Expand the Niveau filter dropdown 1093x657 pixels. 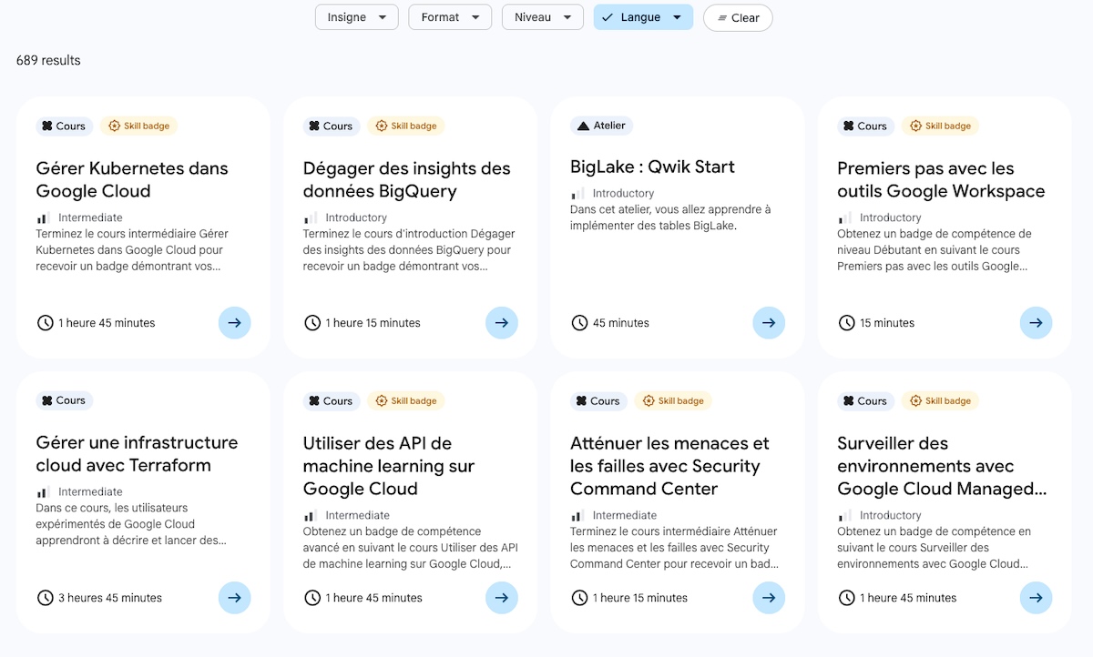point(542,17)
